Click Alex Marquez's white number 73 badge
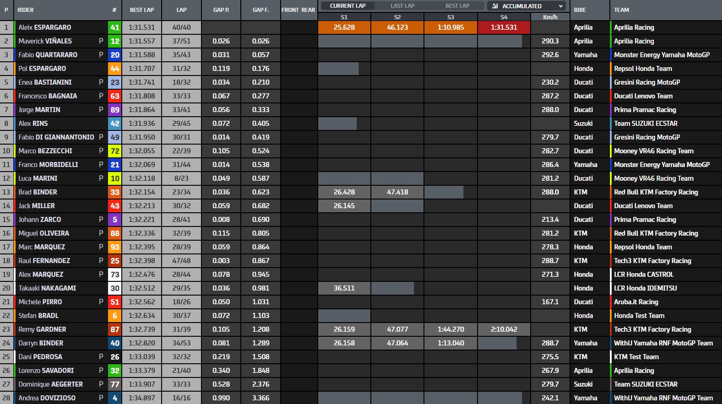722x404 pixels. click(114, 275)
